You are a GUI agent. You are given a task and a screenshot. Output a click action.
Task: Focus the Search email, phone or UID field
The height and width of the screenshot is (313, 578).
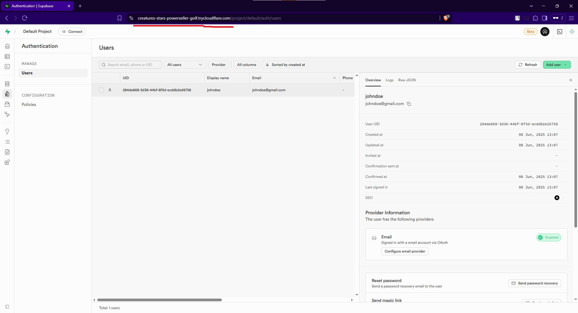pyautogui.click(x=130, y=65)
